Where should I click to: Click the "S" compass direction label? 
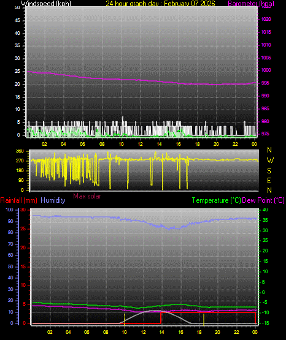coord(269,171)
